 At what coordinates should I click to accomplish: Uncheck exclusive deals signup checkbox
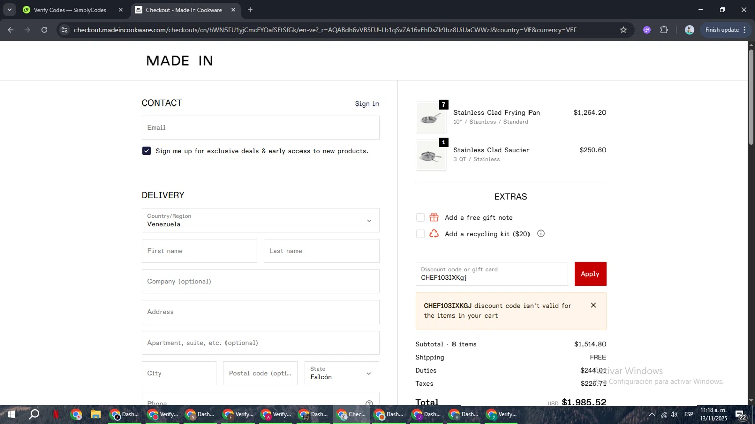click(x=146, y=151)
